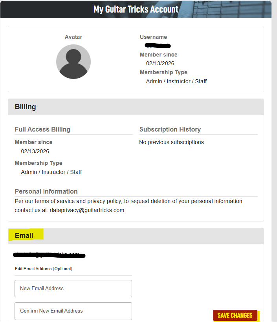Screen dimensions: 277x322
Task: Click the dataprivacy@guitartricks.com email address
Action: click(x=87, y=210)
